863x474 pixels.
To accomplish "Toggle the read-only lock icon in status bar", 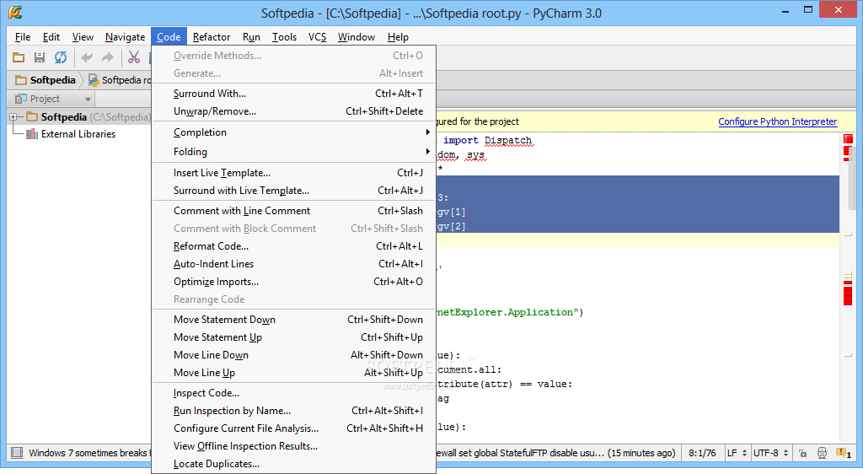I will [x=803, y=453].
